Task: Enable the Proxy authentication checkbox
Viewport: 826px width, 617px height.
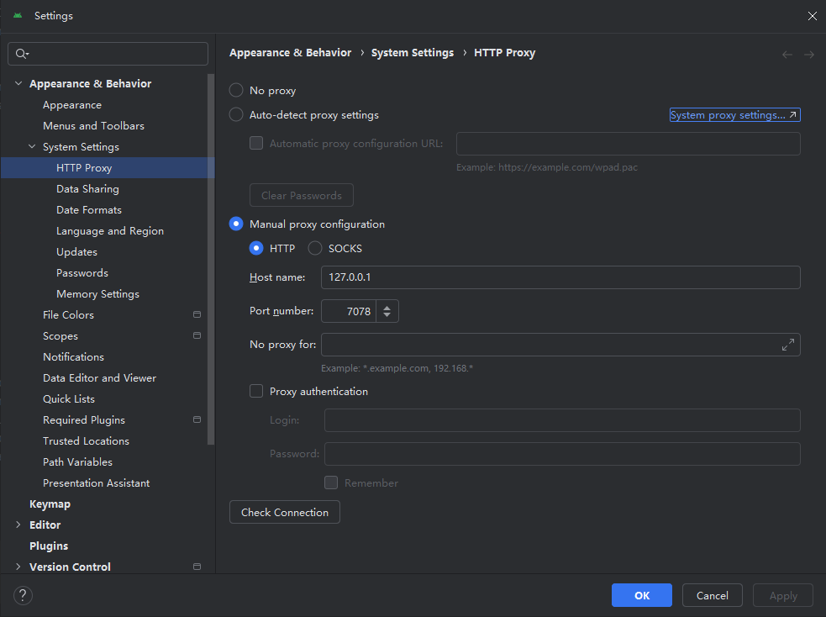Action: click(257, 391)
